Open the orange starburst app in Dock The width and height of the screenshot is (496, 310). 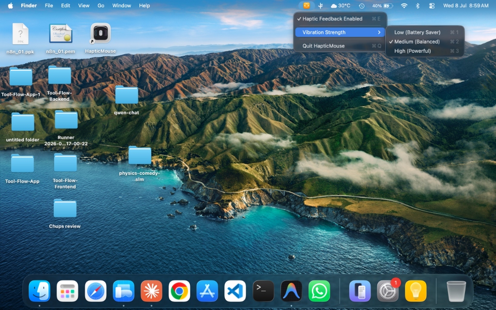[x=152, y=291]
